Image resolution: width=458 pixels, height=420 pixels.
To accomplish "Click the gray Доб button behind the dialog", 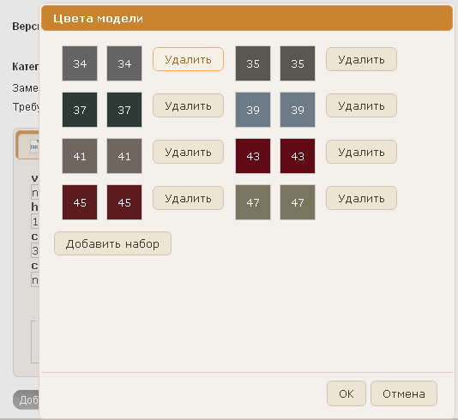I will point(27,400).
